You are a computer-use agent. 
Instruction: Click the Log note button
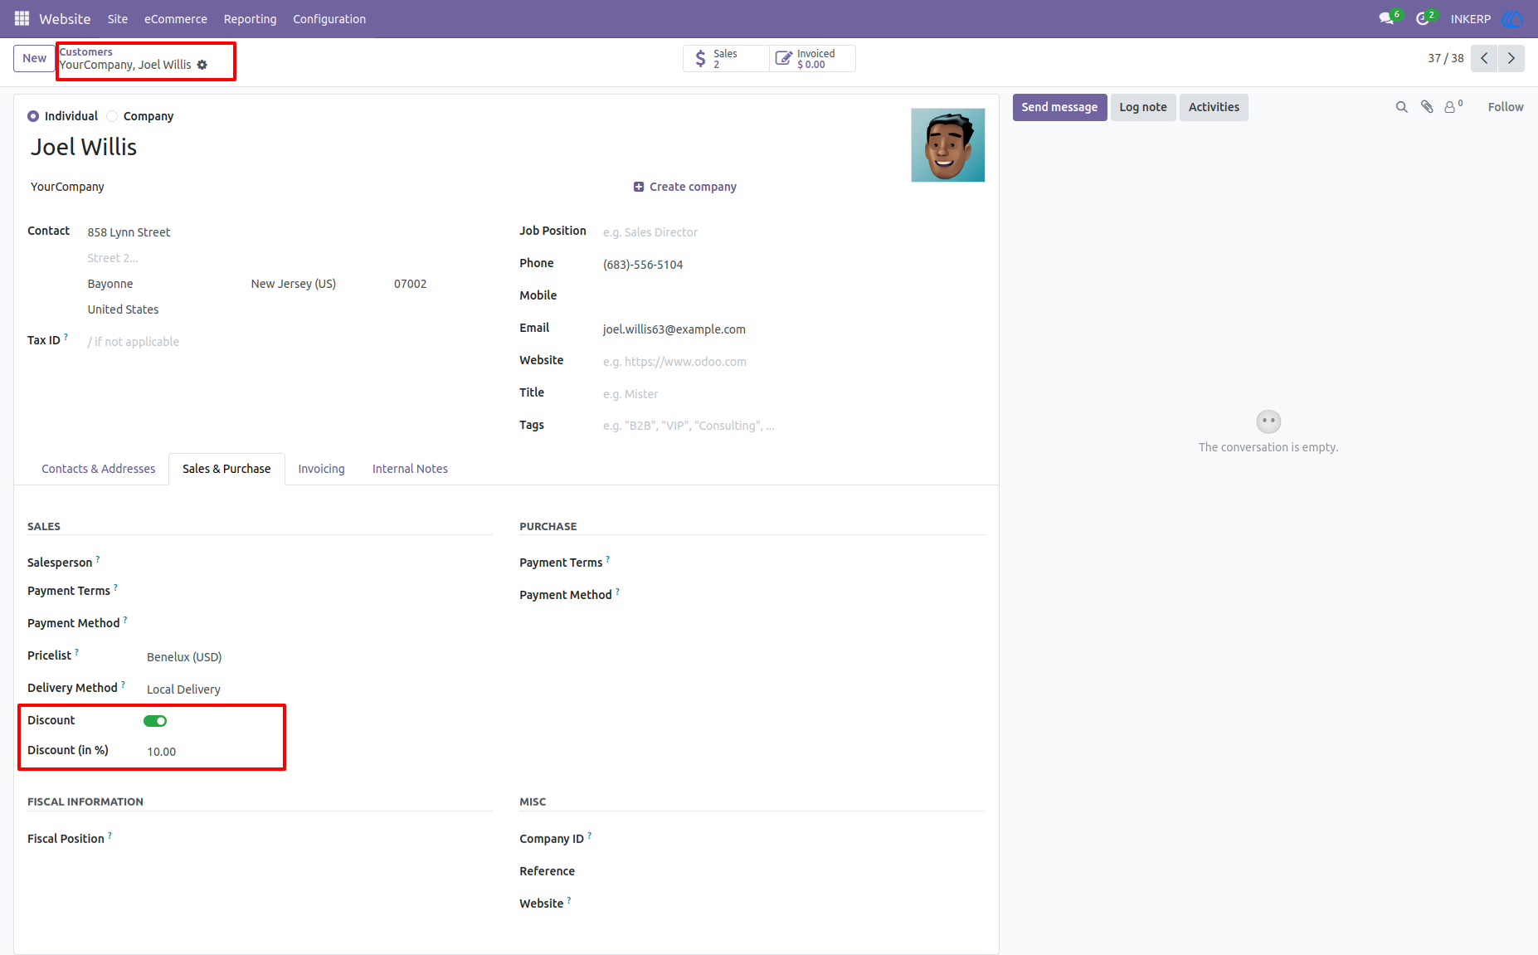1143,107
